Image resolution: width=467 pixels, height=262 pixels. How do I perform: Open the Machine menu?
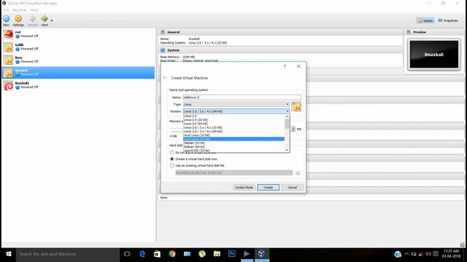pyautogui.click(x=20, y=9)
